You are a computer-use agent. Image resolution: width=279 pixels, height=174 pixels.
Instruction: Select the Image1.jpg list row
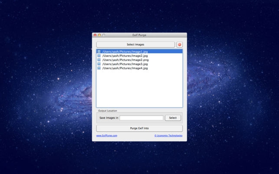coord(140,52)
